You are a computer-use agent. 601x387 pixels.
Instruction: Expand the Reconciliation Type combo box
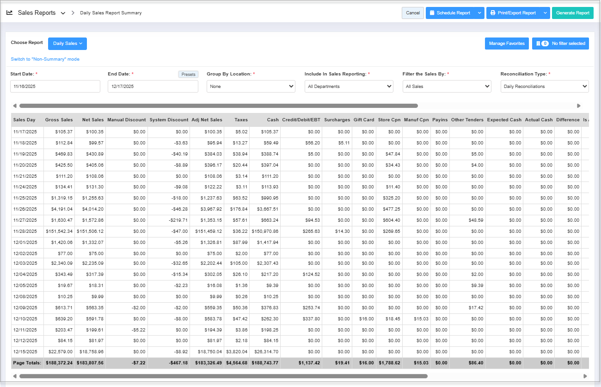point(544,87)
